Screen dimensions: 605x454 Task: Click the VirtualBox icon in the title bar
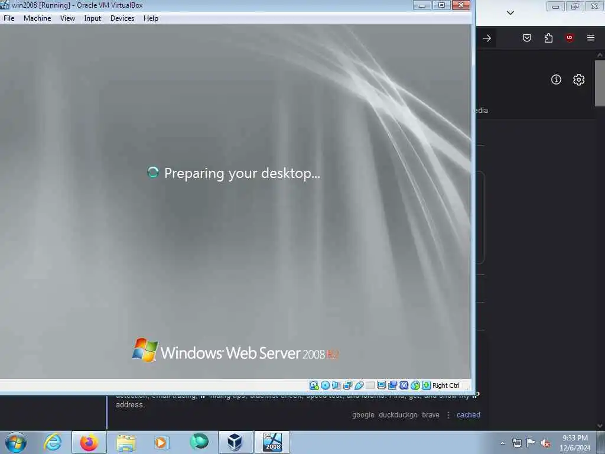pos(5,5)
